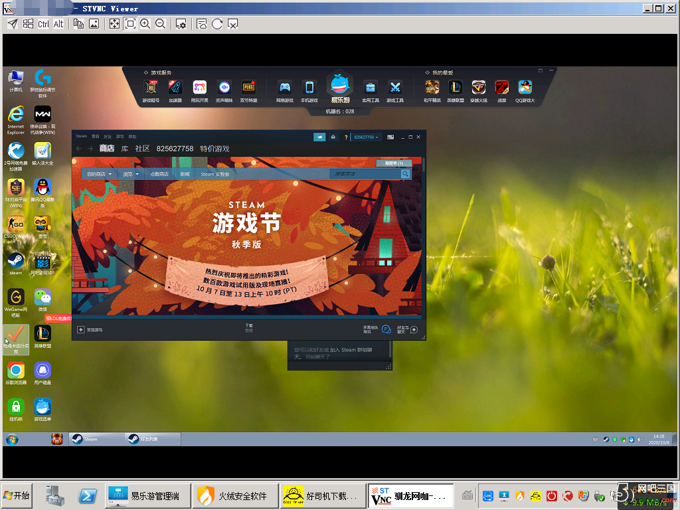The width and height of the screenshot is (680, 510).
Task: Open 火绒安全软件 in the host taskbar
Action: click(x=235, y=495)
